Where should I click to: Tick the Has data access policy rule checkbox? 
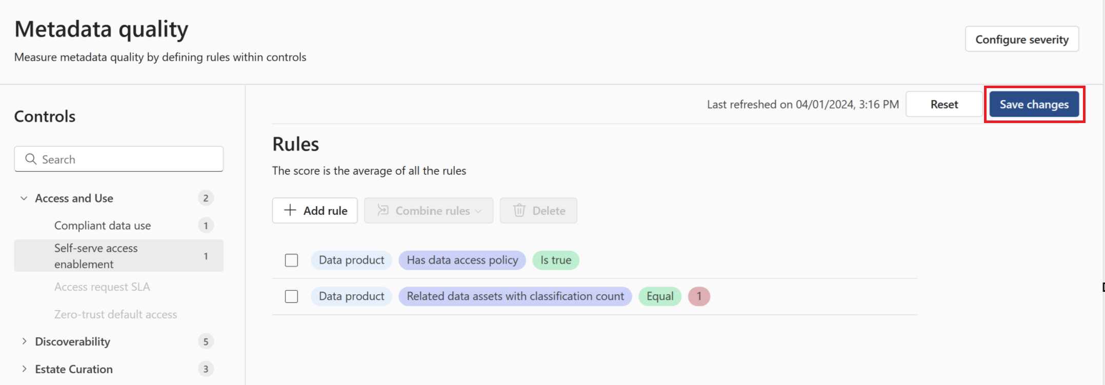(291, 260)
